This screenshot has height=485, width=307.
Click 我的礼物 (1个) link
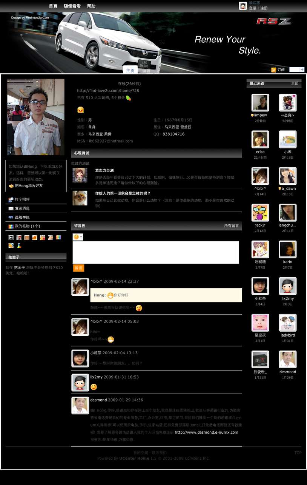coord(28,226)
